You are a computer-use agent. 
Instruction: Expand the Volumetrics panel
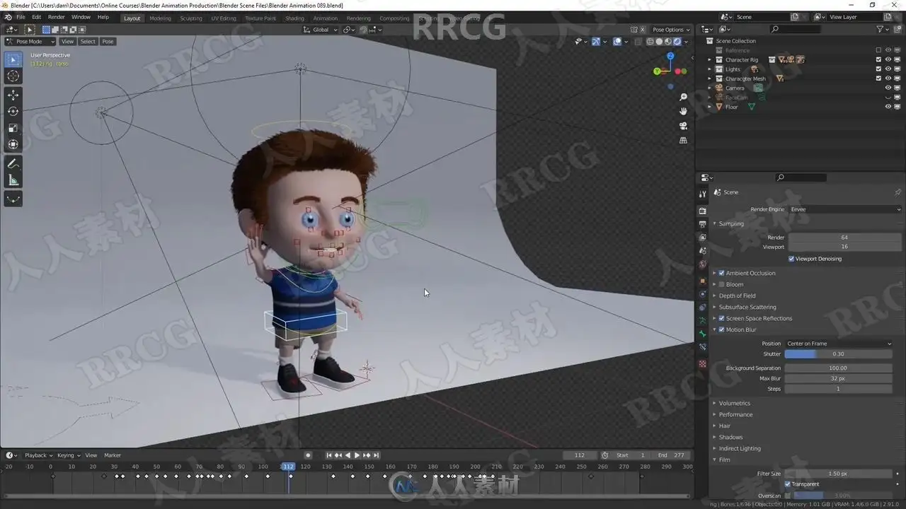734,403
